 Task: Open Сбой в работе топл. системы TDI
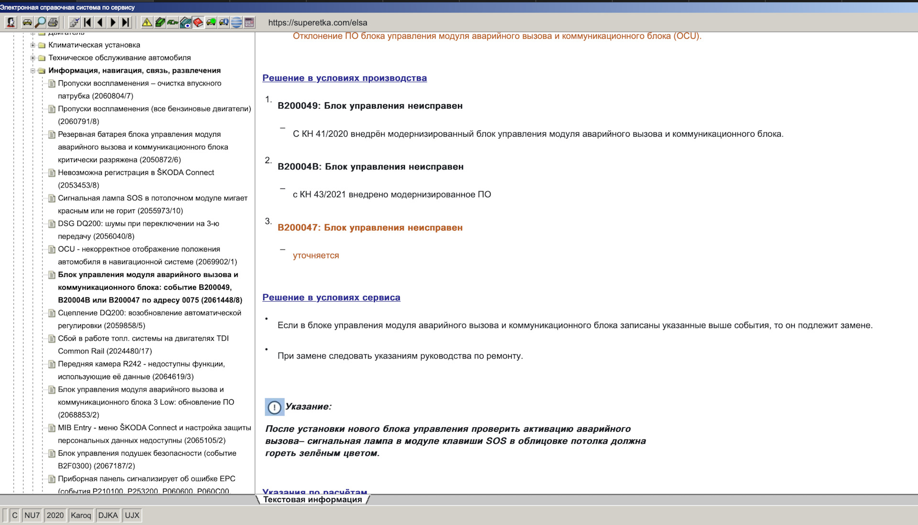(143, 345)
